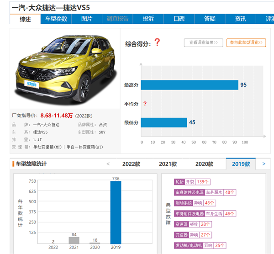Viewport: 274px width, 254px height.
Task: Click the left arrow before 2022款
Action: [108, 164]
